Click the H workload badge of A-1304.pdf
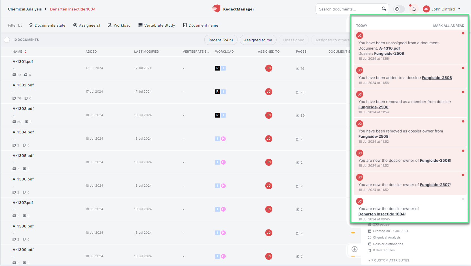Screen dimensions: 471x266 [223, 139]
